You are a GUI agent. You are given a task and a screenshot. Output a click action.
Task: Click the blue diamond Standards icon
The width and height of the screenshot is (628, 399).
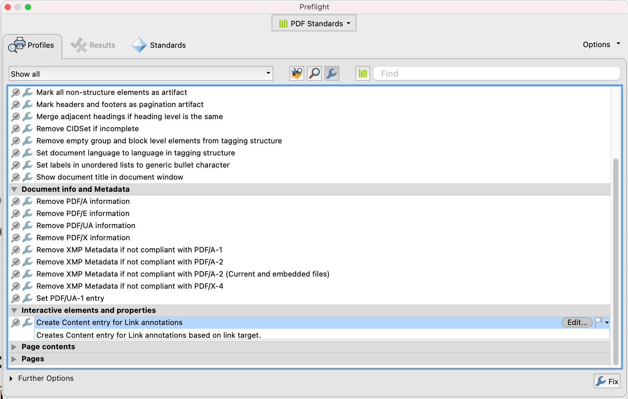(x=139, y=45)
